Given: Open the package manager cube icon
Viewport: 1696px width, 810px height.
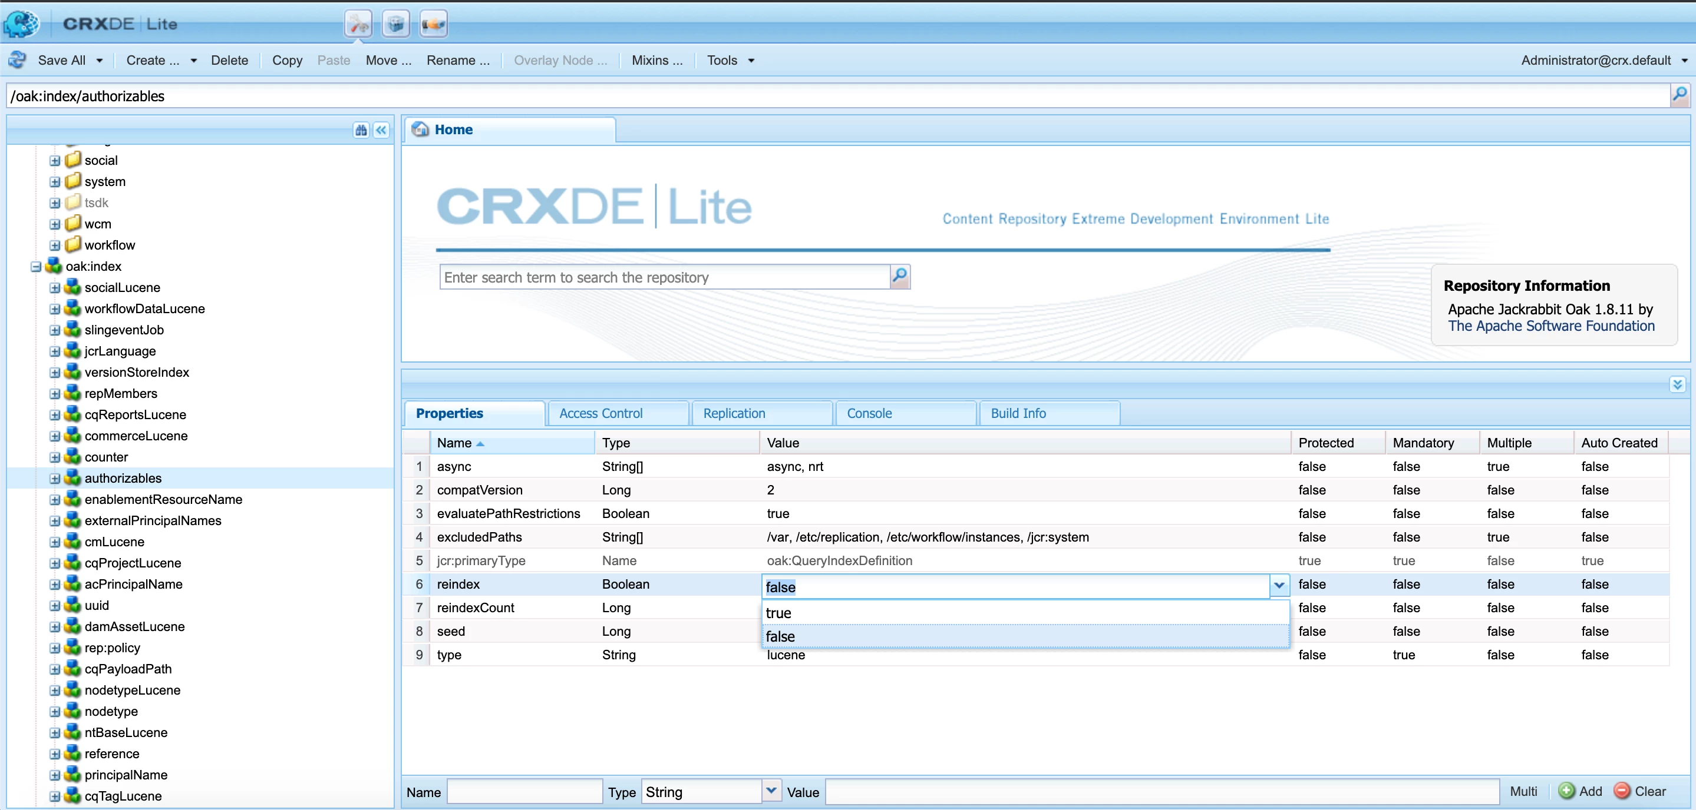Looking at the screenshot, I should [395, 24].
